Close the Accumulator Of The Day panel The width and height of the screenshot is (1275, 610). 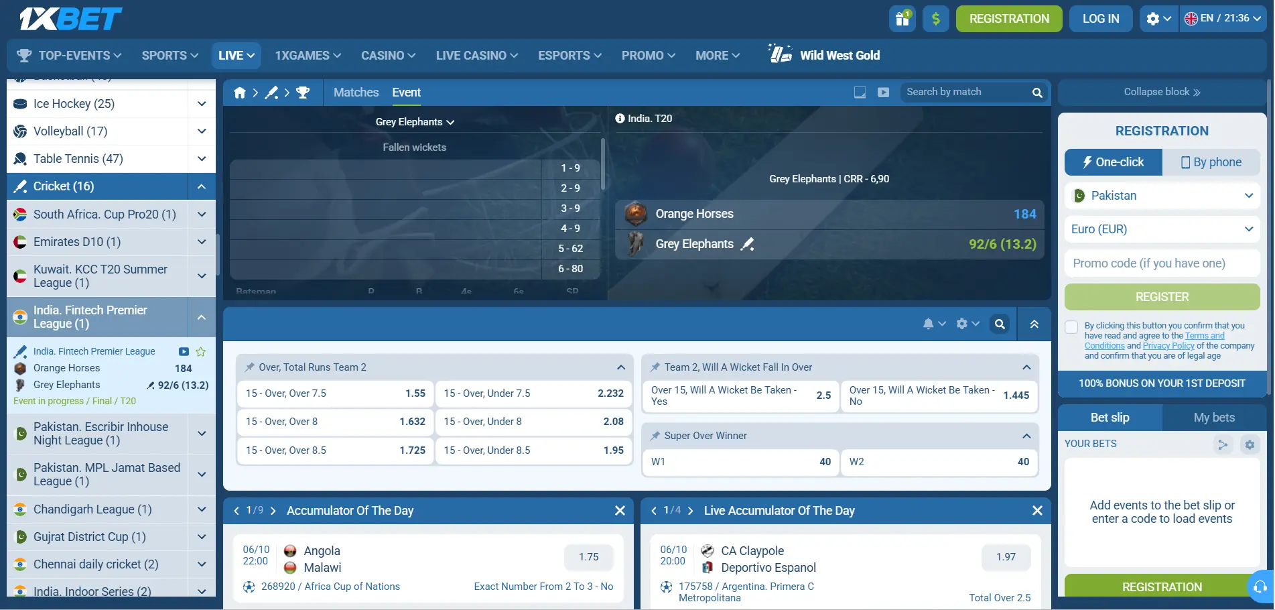[x=620, y=511]
